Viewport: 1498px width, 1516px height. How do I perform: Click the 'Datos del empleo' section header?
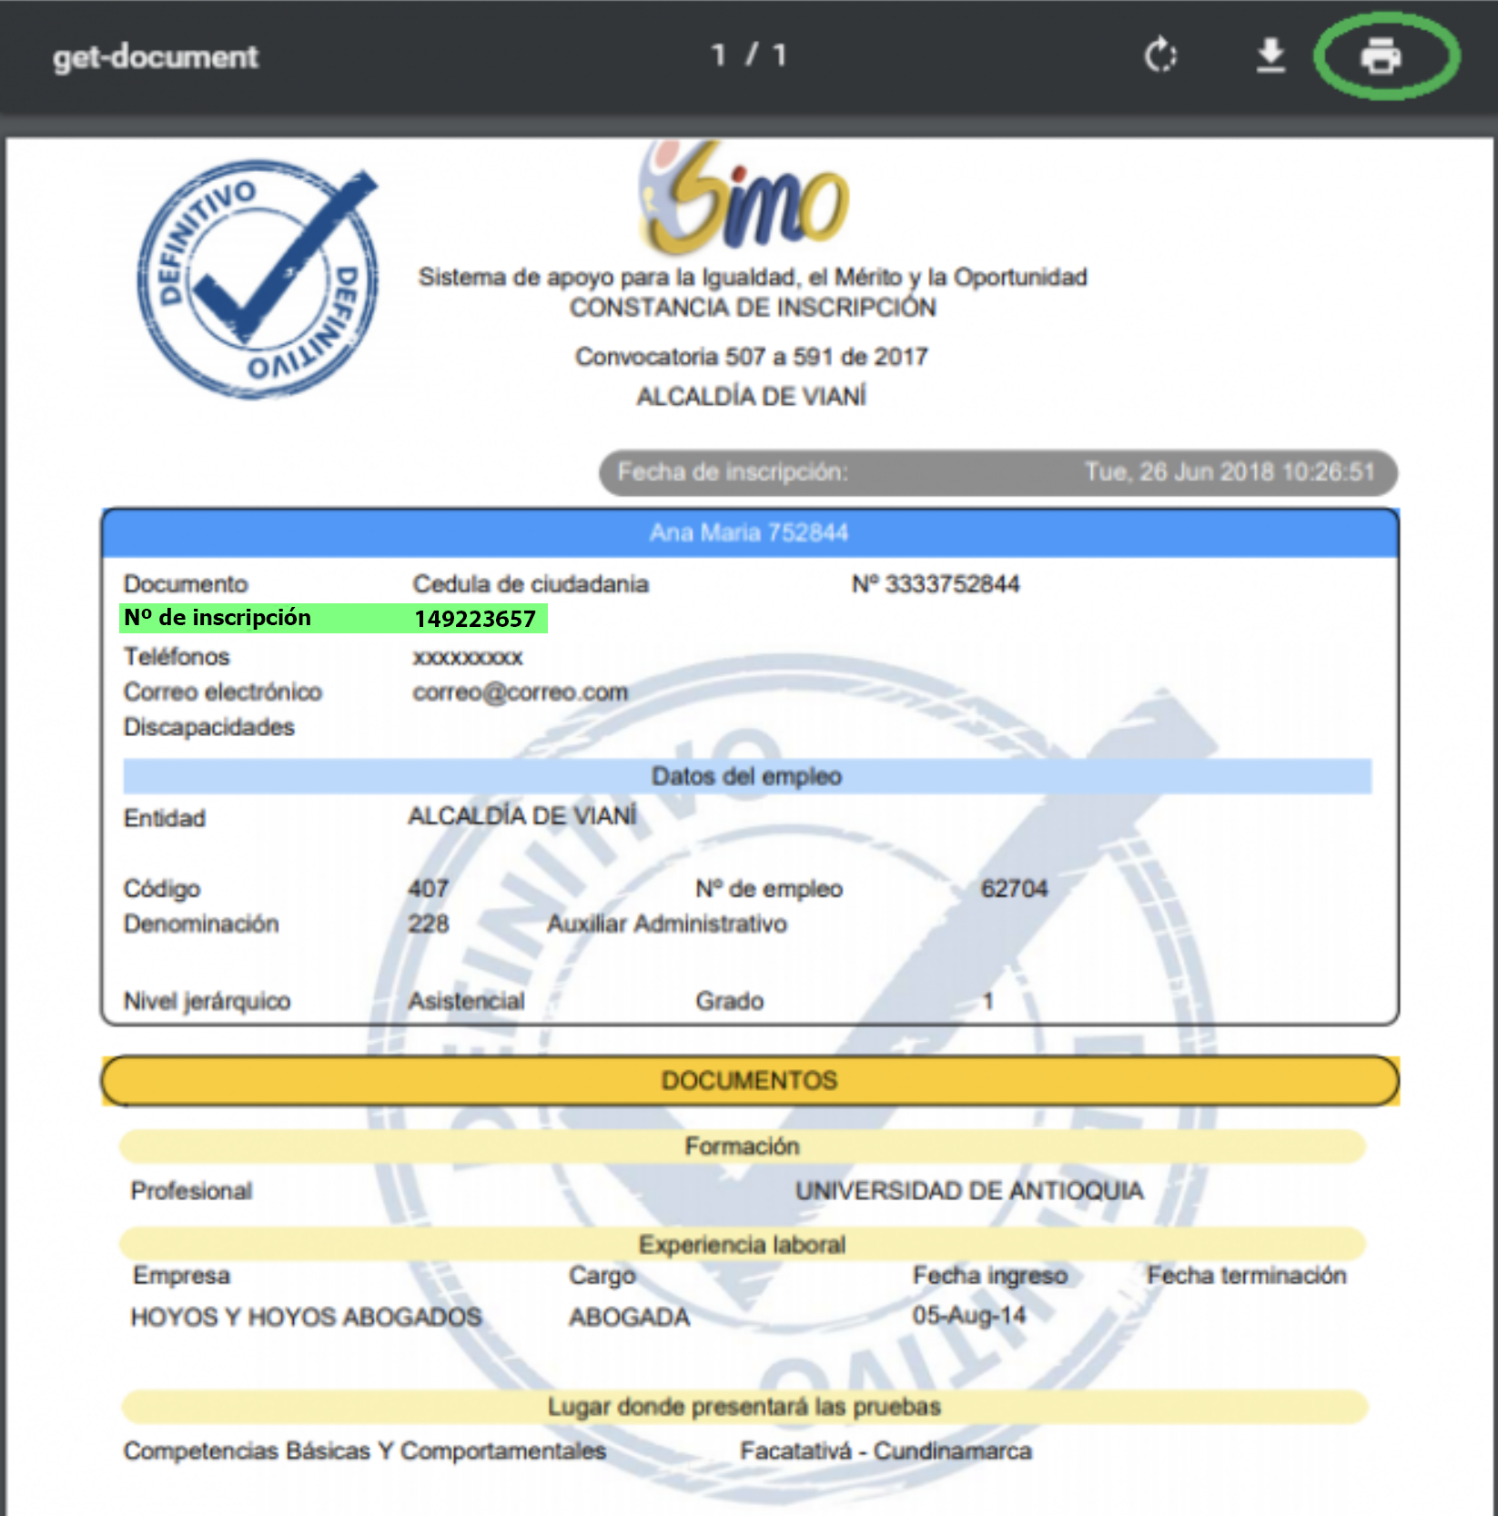pos(747,776)
